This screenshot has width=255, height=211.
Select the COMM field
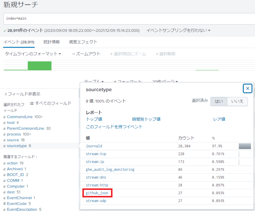click(x=13, y=180)
